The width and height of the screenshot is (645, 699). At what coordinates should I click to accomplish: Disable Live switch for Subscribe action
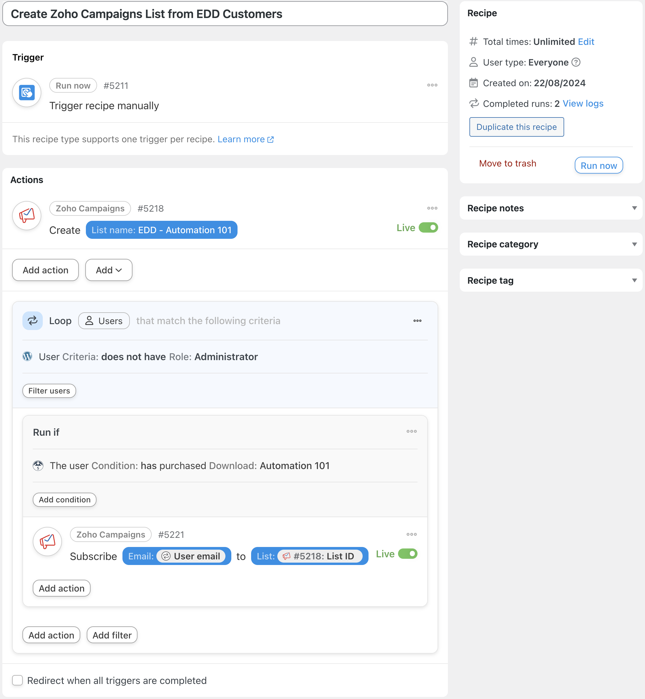point(408,554)
